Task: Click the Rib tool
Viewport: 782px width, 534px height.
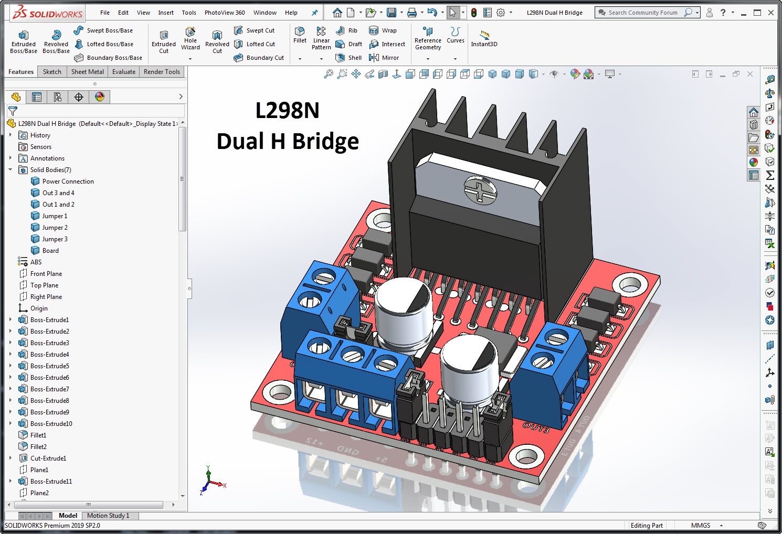Action: tap(347, 30)
